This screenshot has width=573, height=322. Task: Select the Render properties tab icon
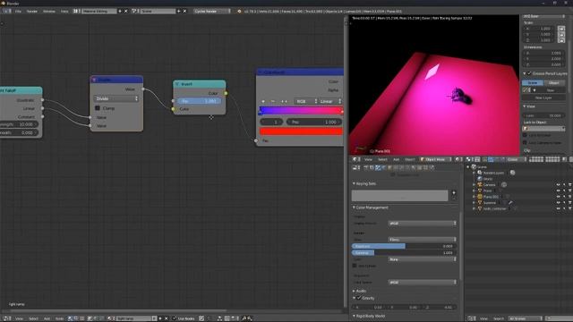click(x=366, y=167)
